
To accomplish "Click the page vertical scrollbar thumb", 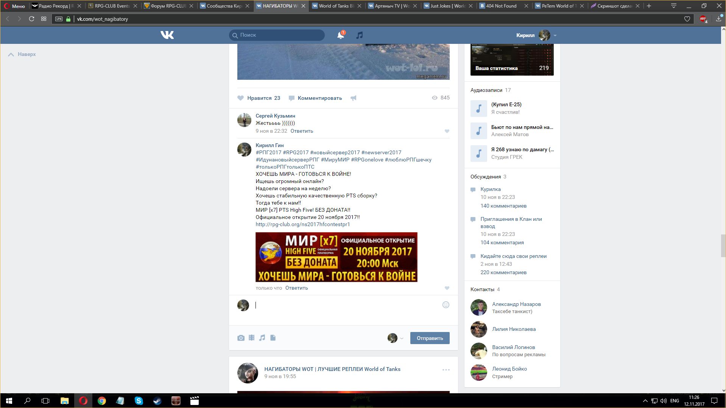I will (723, 246).
